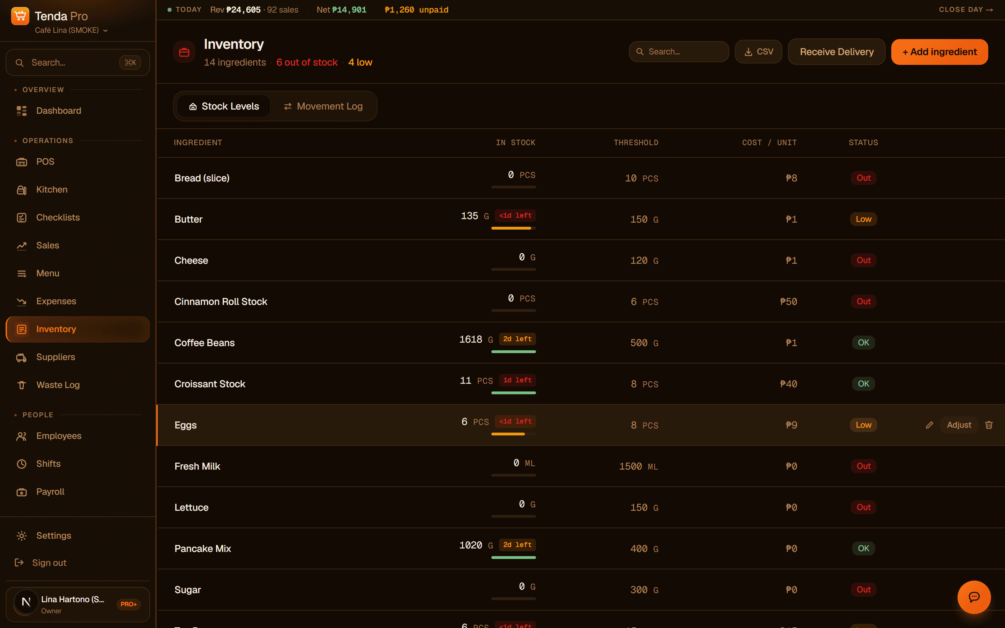Image resolution: width=1005 pixels, height=628 pixels.
Task: Open the Dashboard page from sidebar
Action: click(78, 111)
